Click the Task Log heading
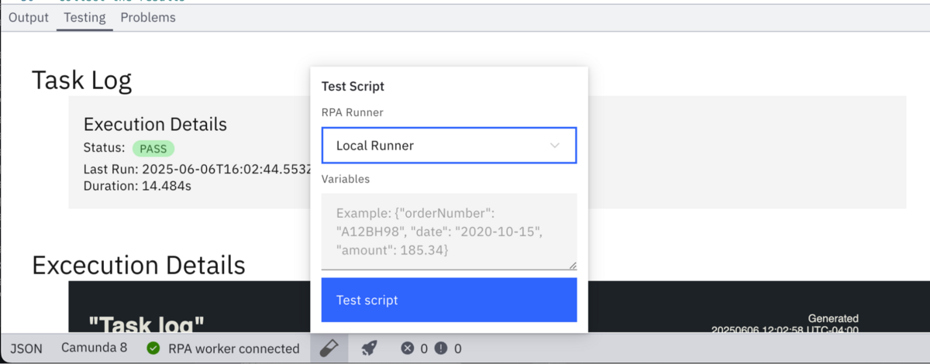Screen dimensions: 930x364 [82, 80]
